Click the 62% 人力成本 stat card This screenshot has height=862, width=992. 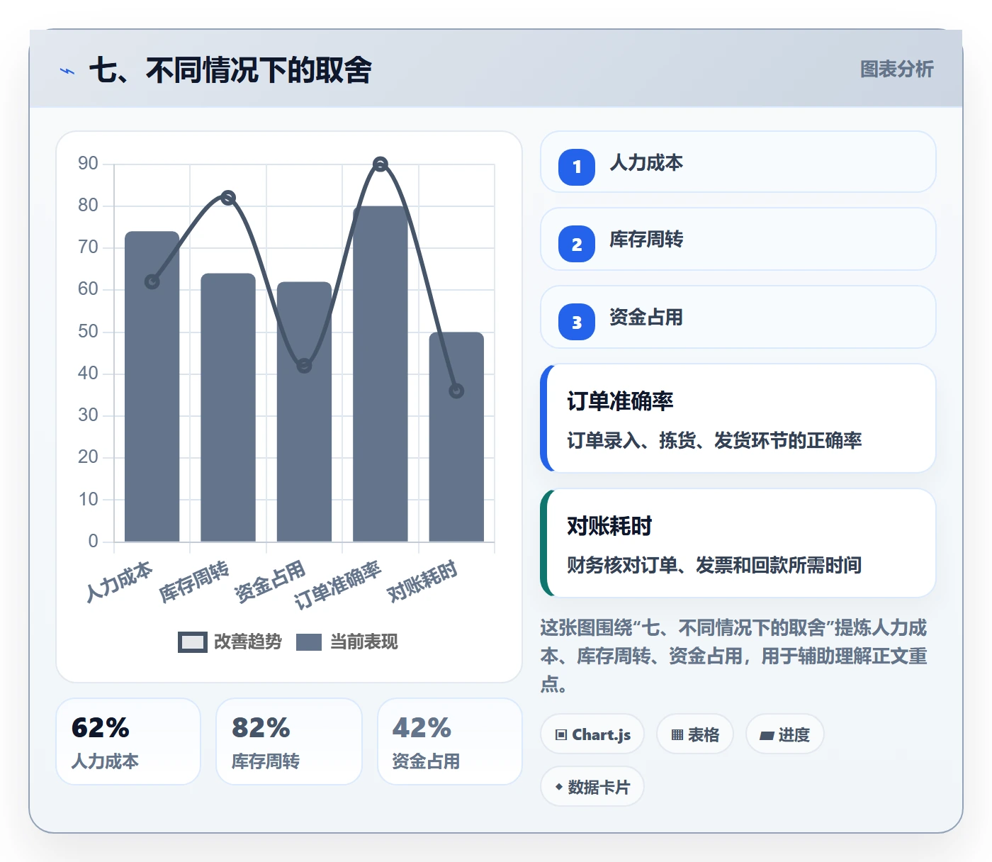128,741
